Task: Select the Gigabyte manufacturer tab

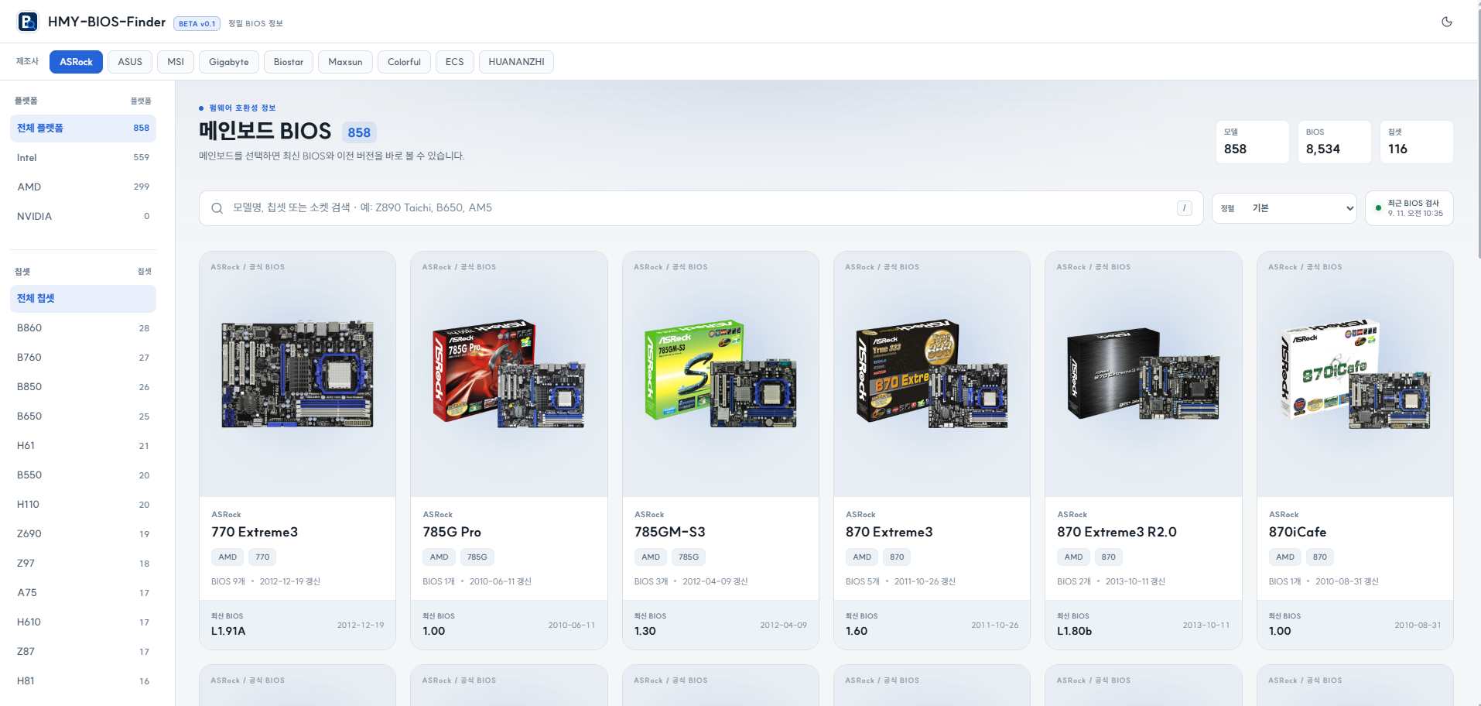Action: [x=229, y=62]
